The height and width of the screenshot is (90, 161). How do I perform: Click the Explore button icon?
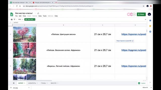[139, 83]
